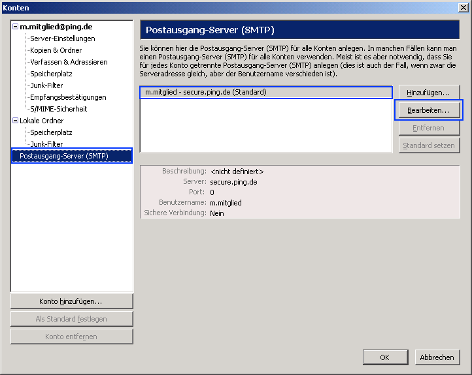Select Speicherplatz under m.mitglied@ping.de
472x375 pixels.
click(x=51, y=74)
